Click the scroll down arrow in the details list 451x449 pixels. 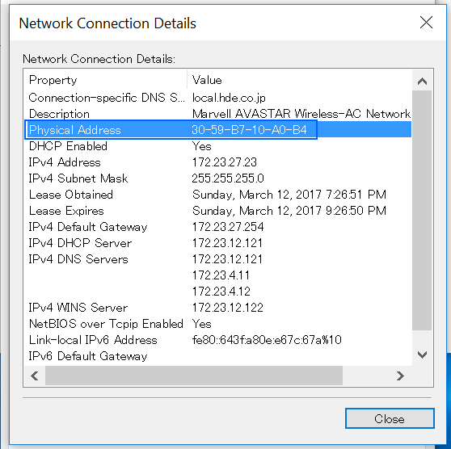pos(422,355)
